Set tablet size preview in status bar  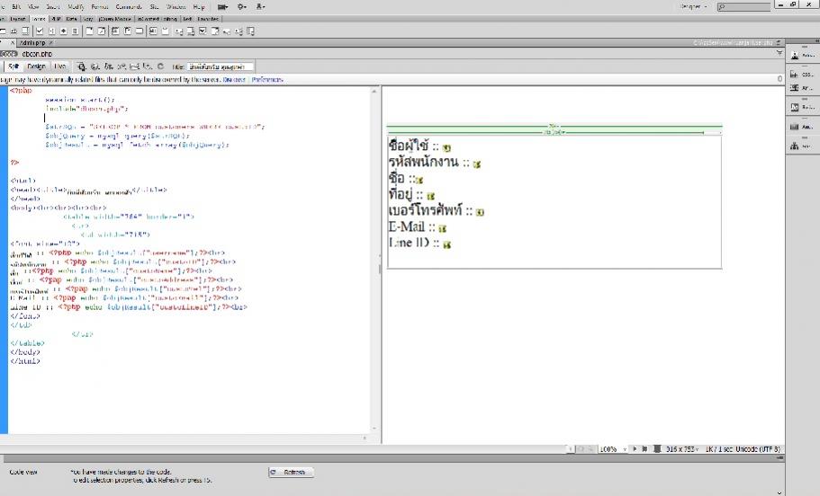tap(644, 448)
